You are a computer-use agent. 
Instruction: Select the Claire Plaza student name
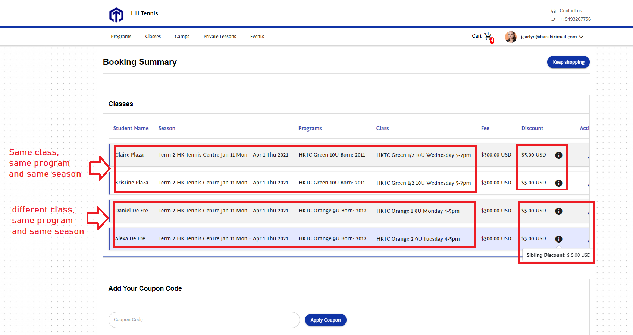click(129, 155)
